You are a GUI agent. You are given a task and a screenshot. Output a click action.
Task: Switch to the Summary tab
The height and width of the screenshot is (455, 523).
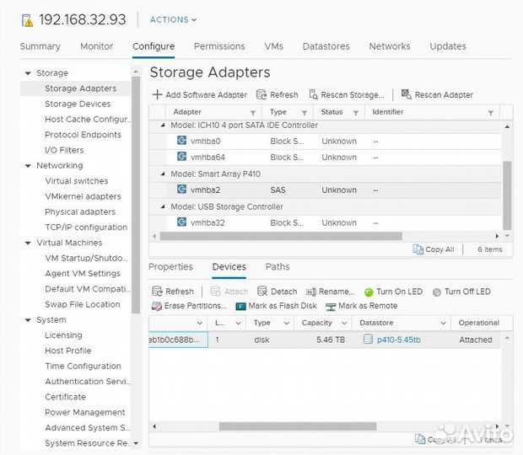pos(40,46)
